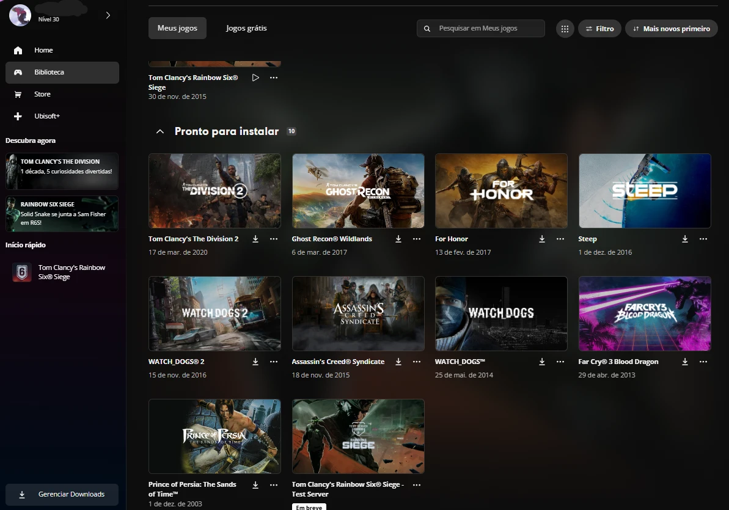The width and height of the screenshot is (729, 510).
Task: Click the download icon for WATCH_DOGS 2
Action: click(255, 362)
